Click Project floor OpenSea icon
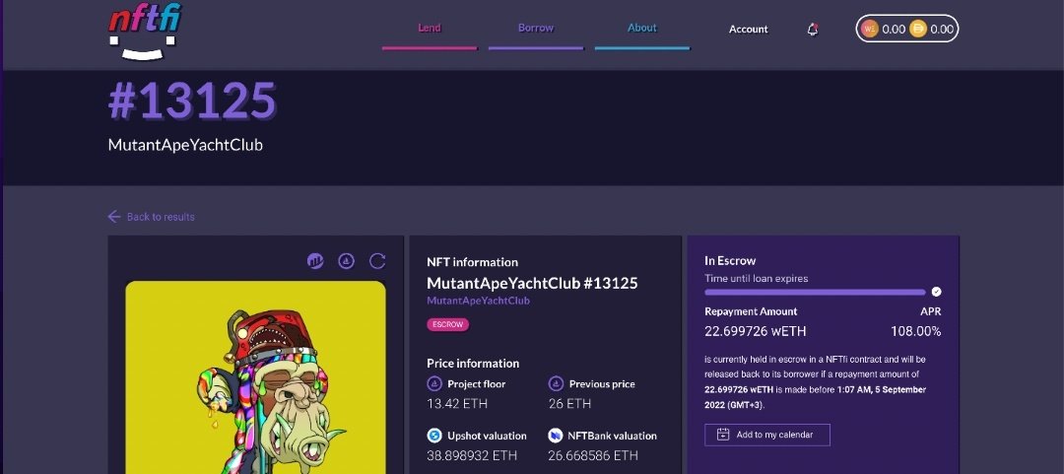The height and width of the screenshot is (474, 1064). coord(434,383)
